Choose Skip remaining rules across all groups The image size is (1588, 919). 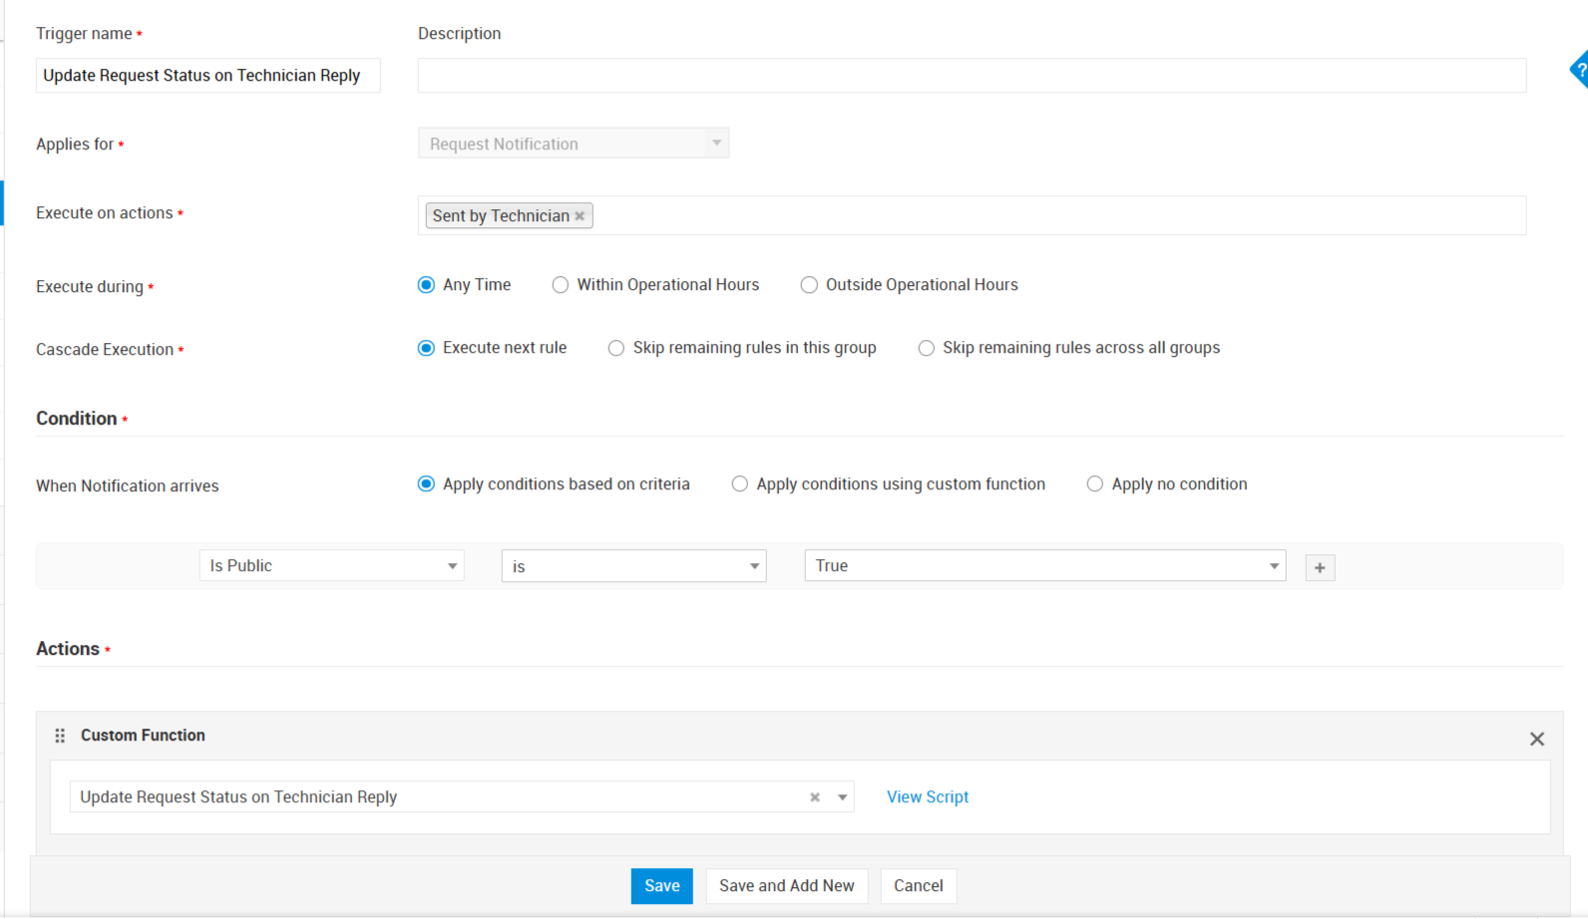pyautogui.click(x=927, y=348)
